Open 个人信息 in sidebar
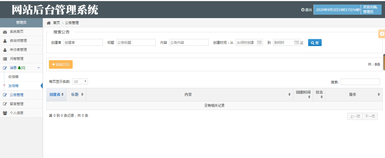The height and width of the screenshot is (158, 385). 21,113
